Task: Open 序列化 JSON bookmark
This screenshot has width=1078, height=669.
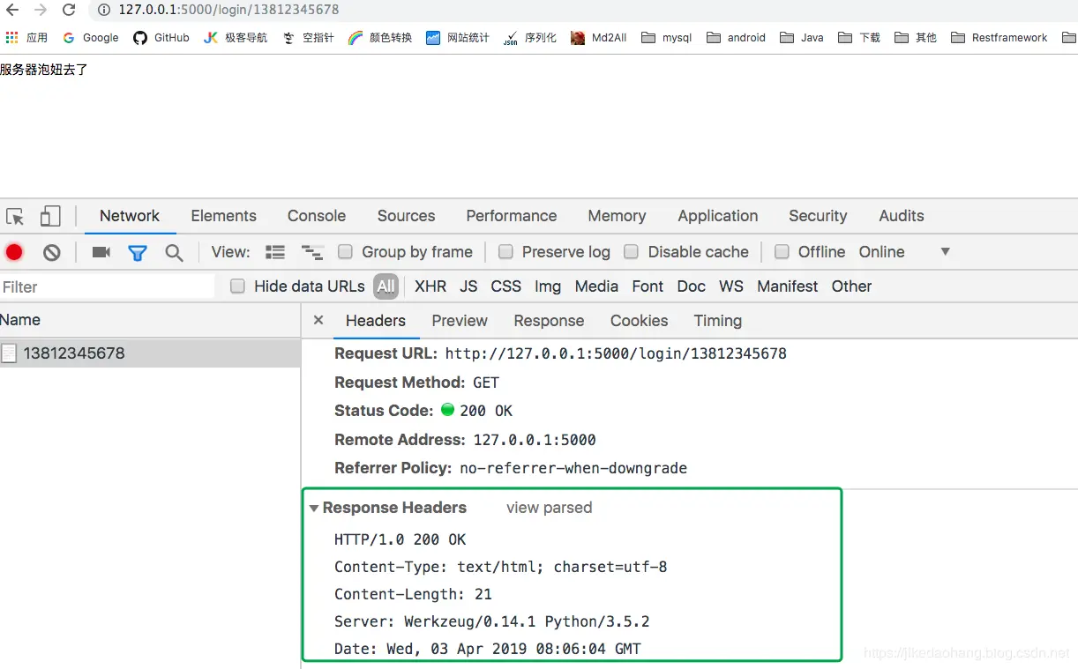Action: click(529, 38)
